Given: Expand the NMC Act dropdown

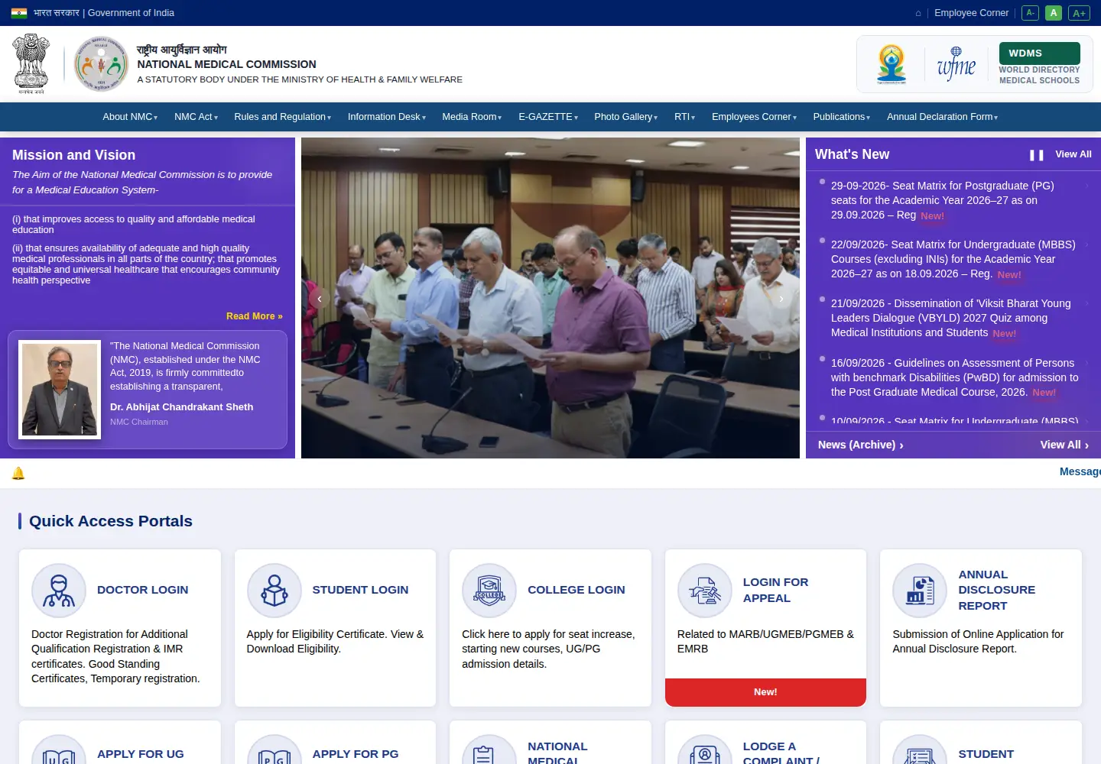Looking at the screenshot, I should pyautogui.click(x=196, y=117).
